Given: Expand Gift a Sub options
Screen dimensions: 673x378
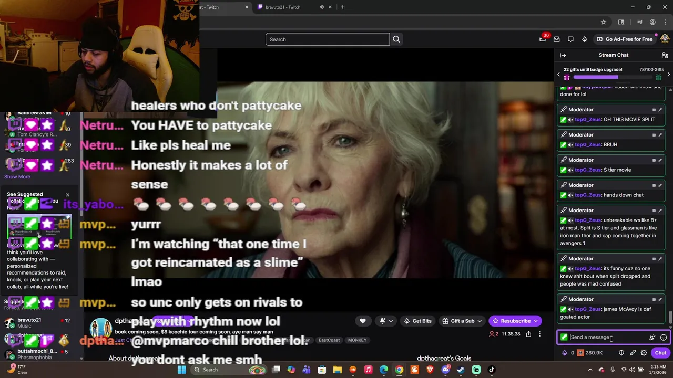Looking at the screenshot, I should click(x=480, y=321).
